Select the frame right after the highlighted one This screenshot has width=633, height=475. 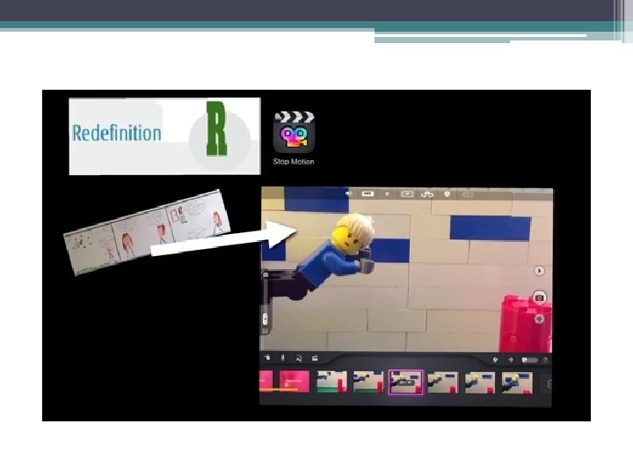443,383
